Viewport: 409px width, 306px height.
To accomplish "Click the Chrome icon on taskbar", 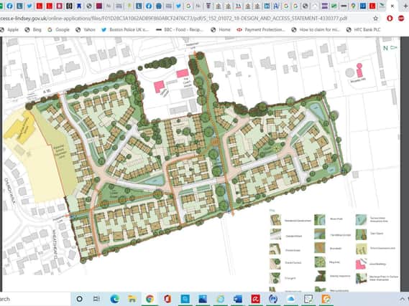I will click(x=150, y=299).
